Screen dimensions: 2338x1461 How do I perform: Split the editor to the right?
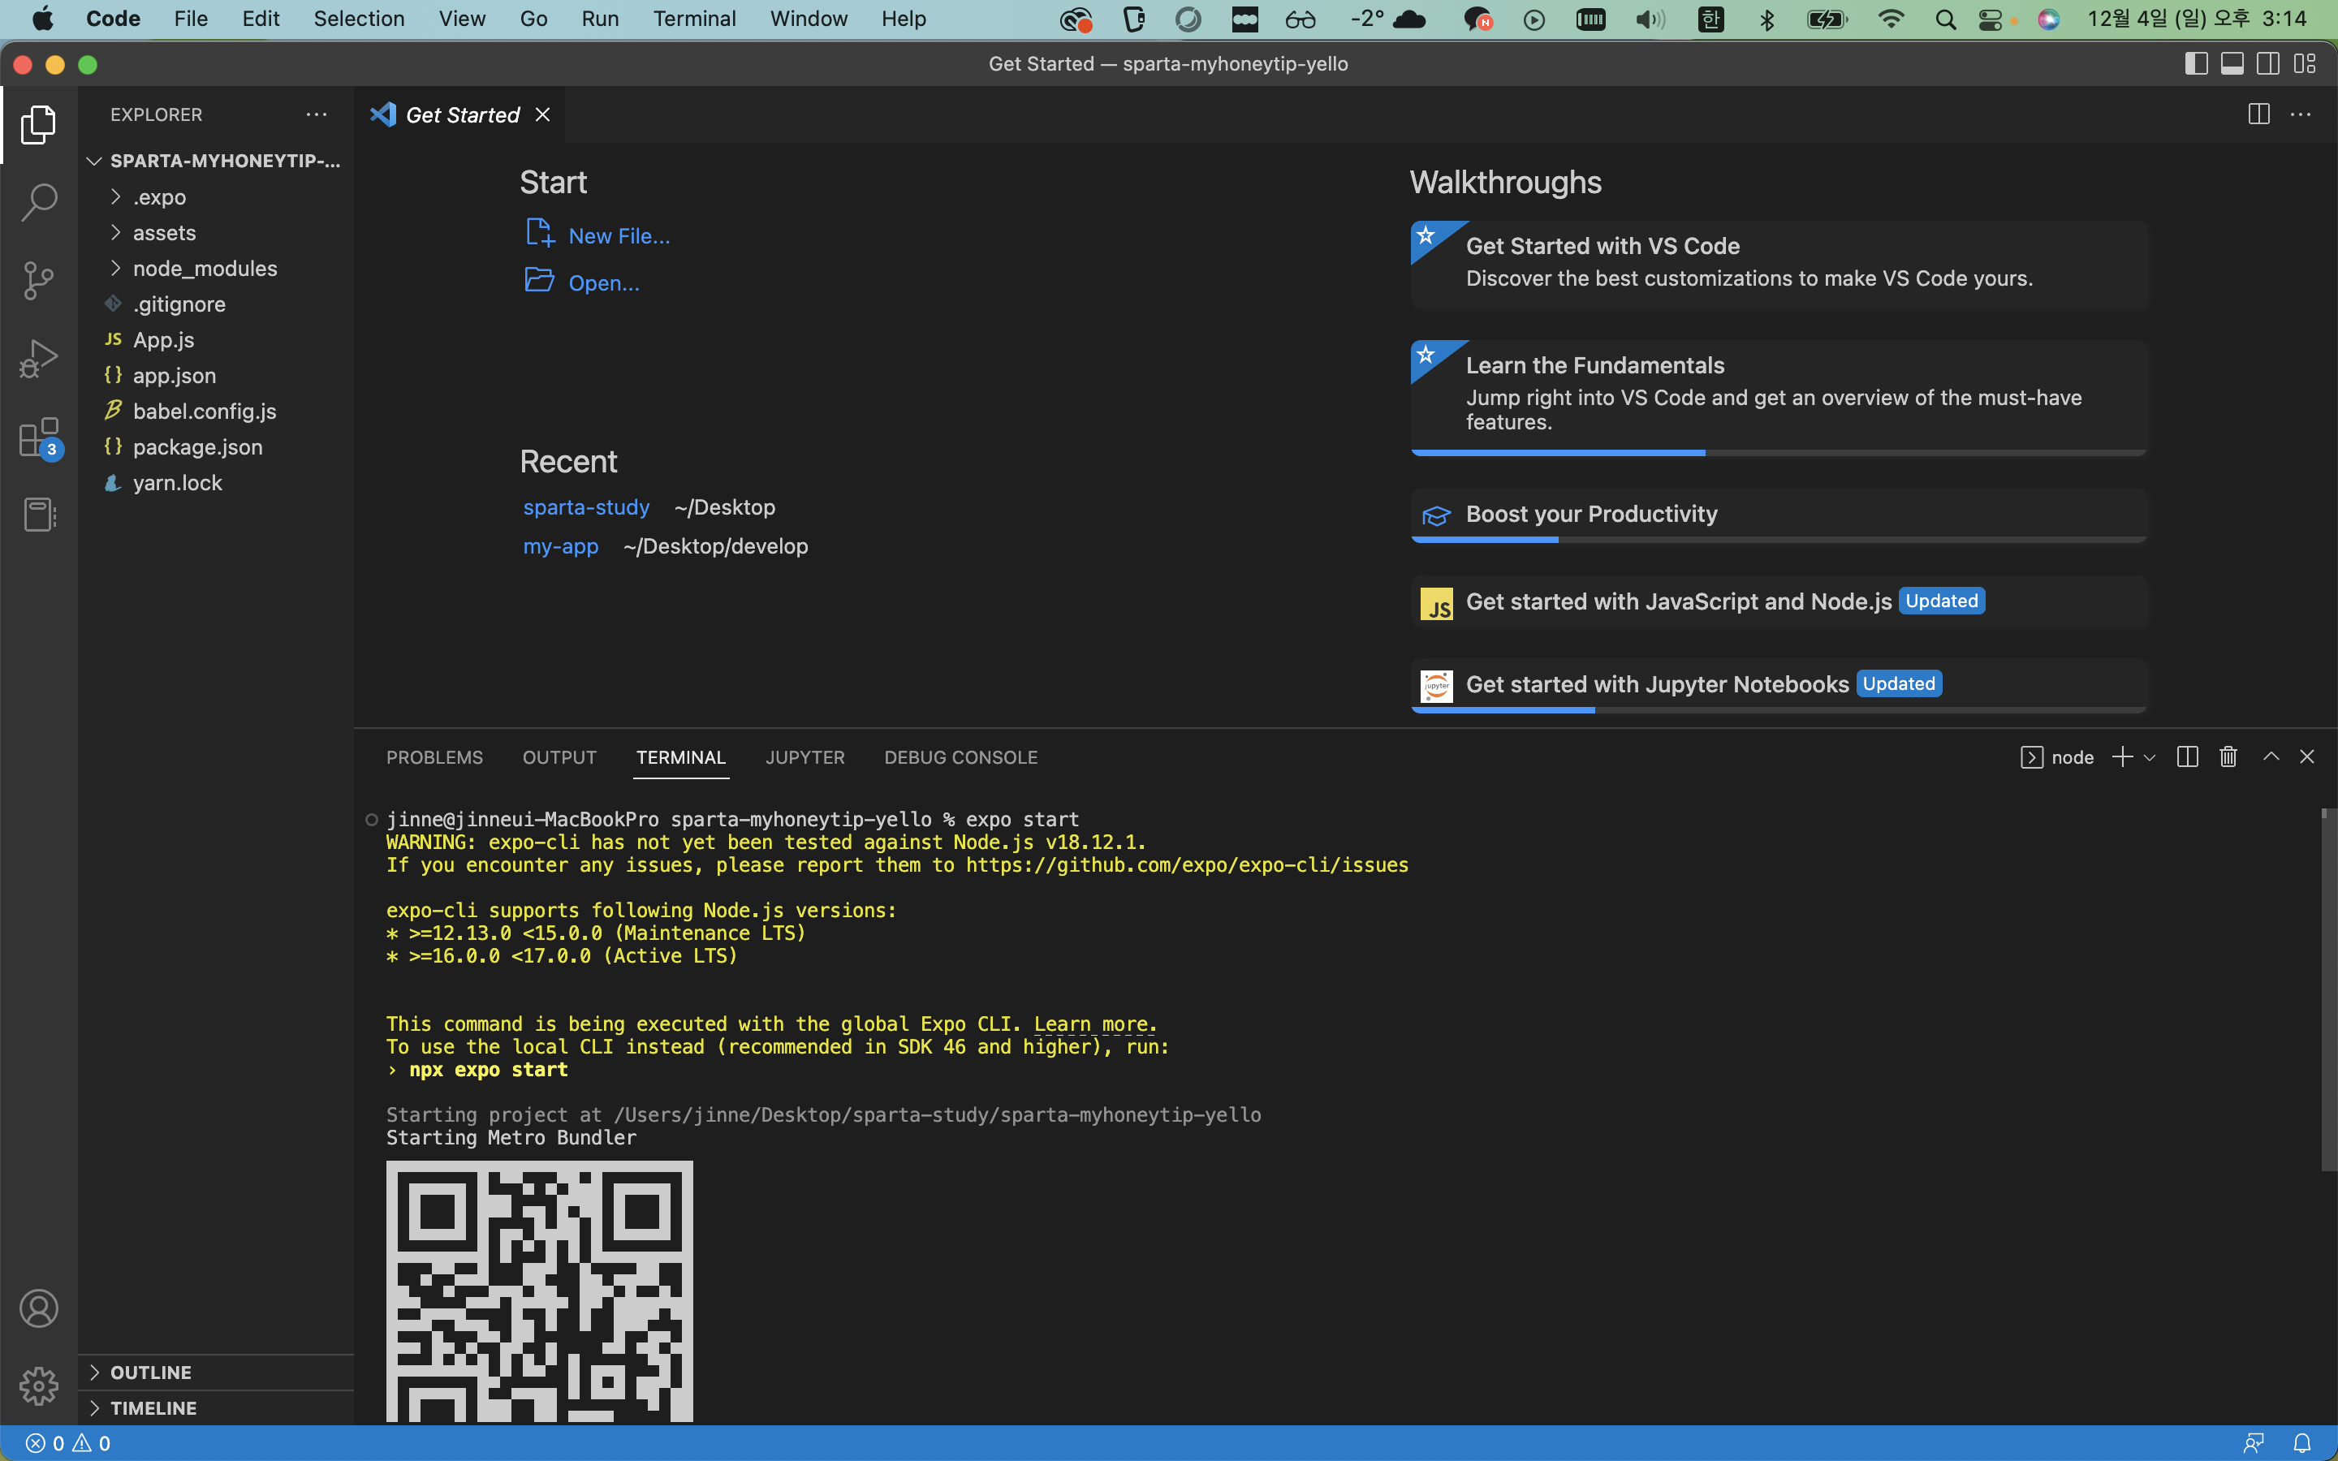(2258, 114)
